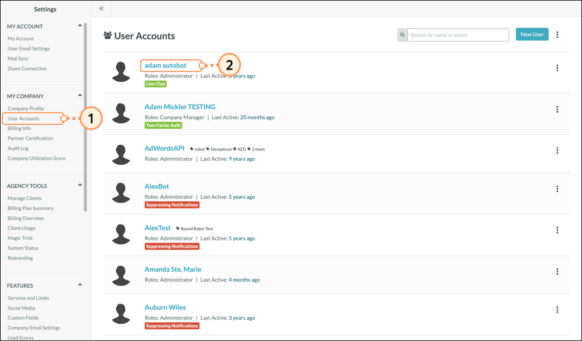The height and width of the screenshot is (341, 582).
Task: Open AdWordsAPI user profile
Action: 164,148
